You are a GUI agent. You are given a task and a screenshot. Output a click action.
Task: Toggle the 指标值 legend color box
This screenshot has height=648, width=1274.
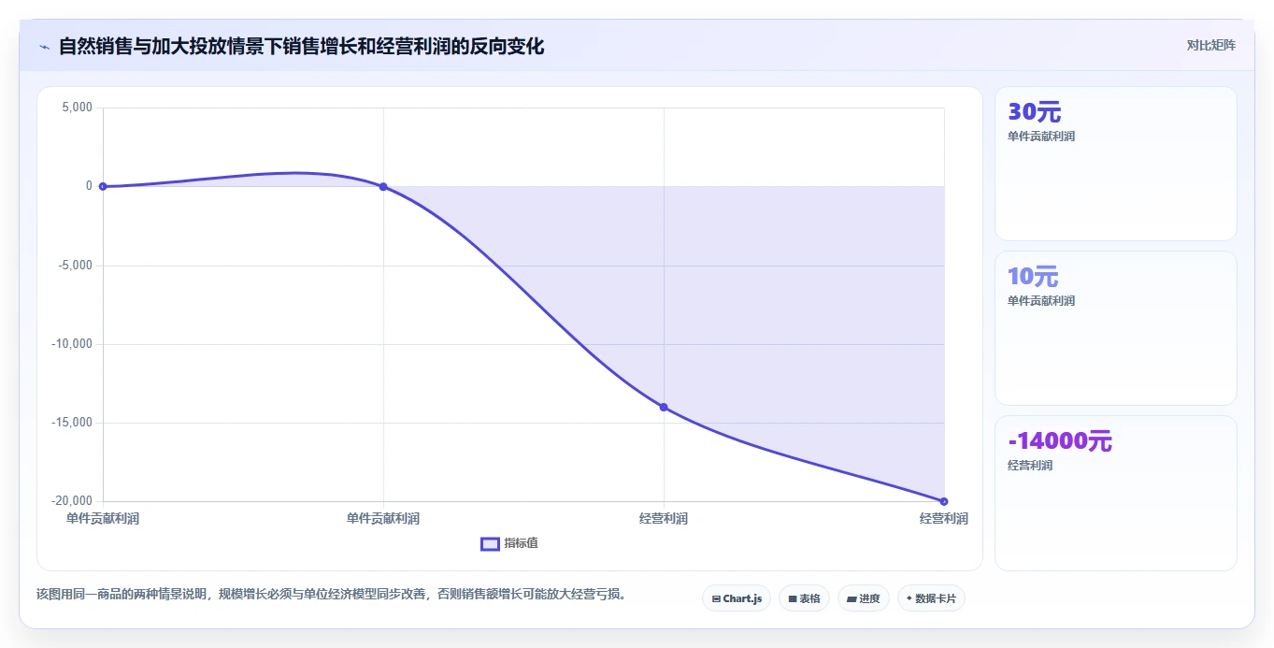(x=490, y=544)
